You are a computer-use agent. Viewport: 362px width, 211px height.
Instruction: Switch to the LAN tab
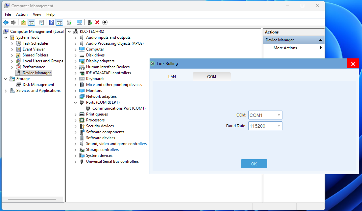coord(172,77)
